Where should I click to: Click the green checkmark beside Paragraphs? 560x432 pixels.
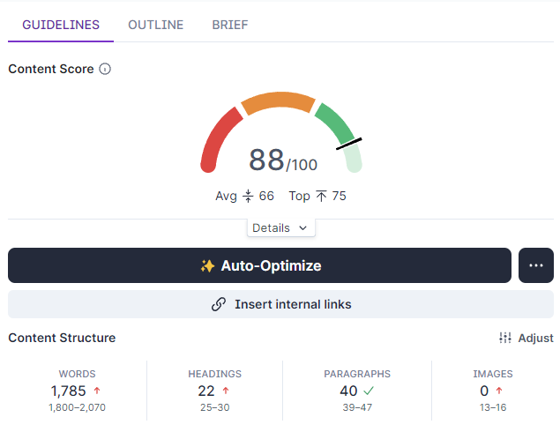[x=370, y=391]
